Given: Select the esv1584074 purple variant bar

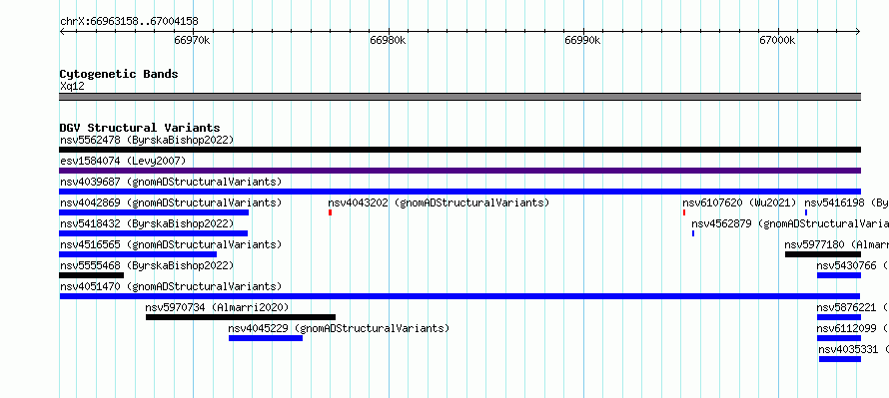Looking at the screenshot, I should 459,171.
